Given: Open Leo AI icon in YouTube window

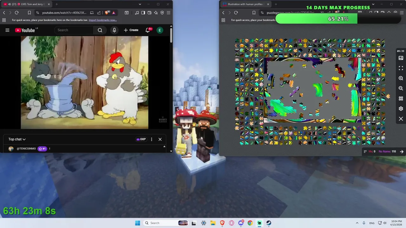Looking at the screenshot, I should coord(156,13).
